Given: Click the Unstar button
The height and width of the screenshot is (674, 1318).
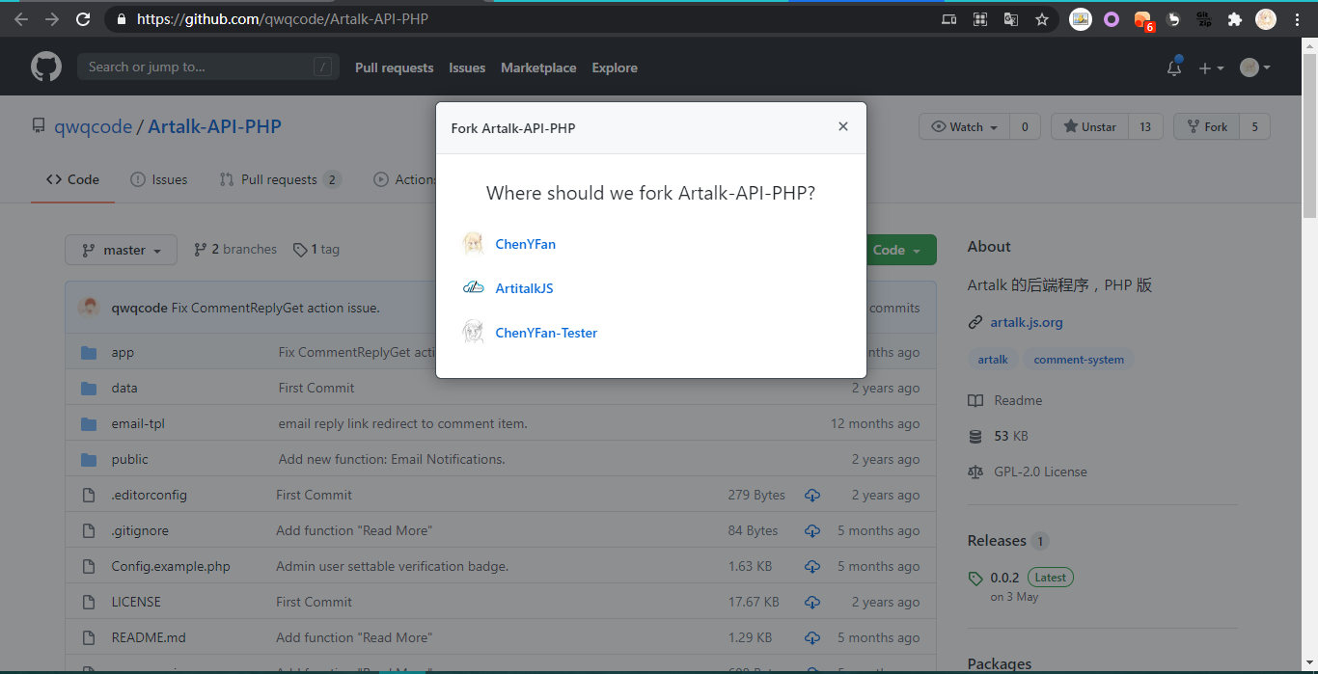Looking at the screenshot, I should (x=1089, y=126).
